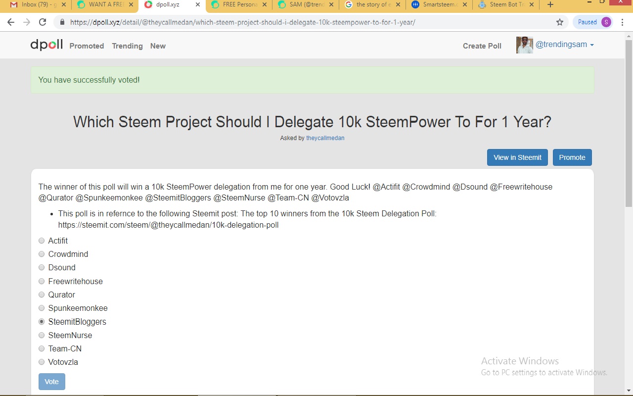Submit with the Vote button
This screenshot has width=633, height=396.
[52, 382]
